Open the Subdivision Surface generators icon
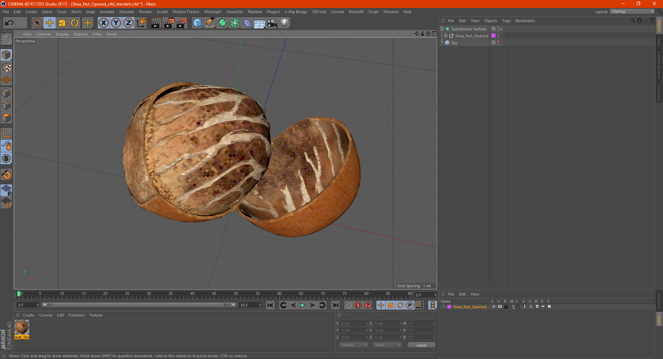The image size is (663, 359). pos(222,23)
